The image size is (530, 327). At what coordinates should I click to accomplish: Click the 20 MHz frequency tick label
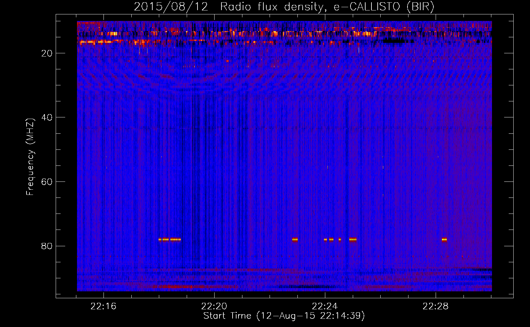(x=47, y=53)
